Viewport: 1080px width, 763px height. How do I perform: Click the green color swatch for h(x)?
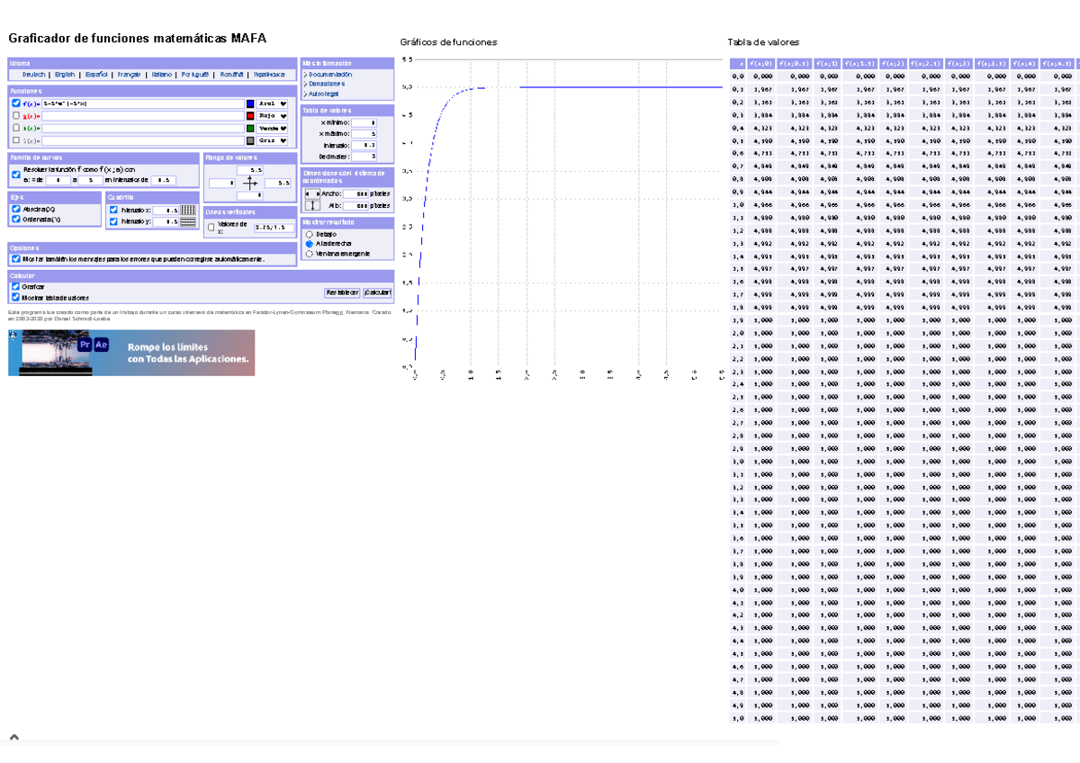(250, 129)
